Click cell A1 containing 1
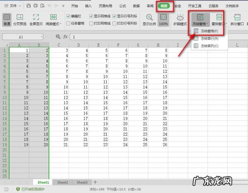Screen dimensions: 248x193 coord(19,50)
